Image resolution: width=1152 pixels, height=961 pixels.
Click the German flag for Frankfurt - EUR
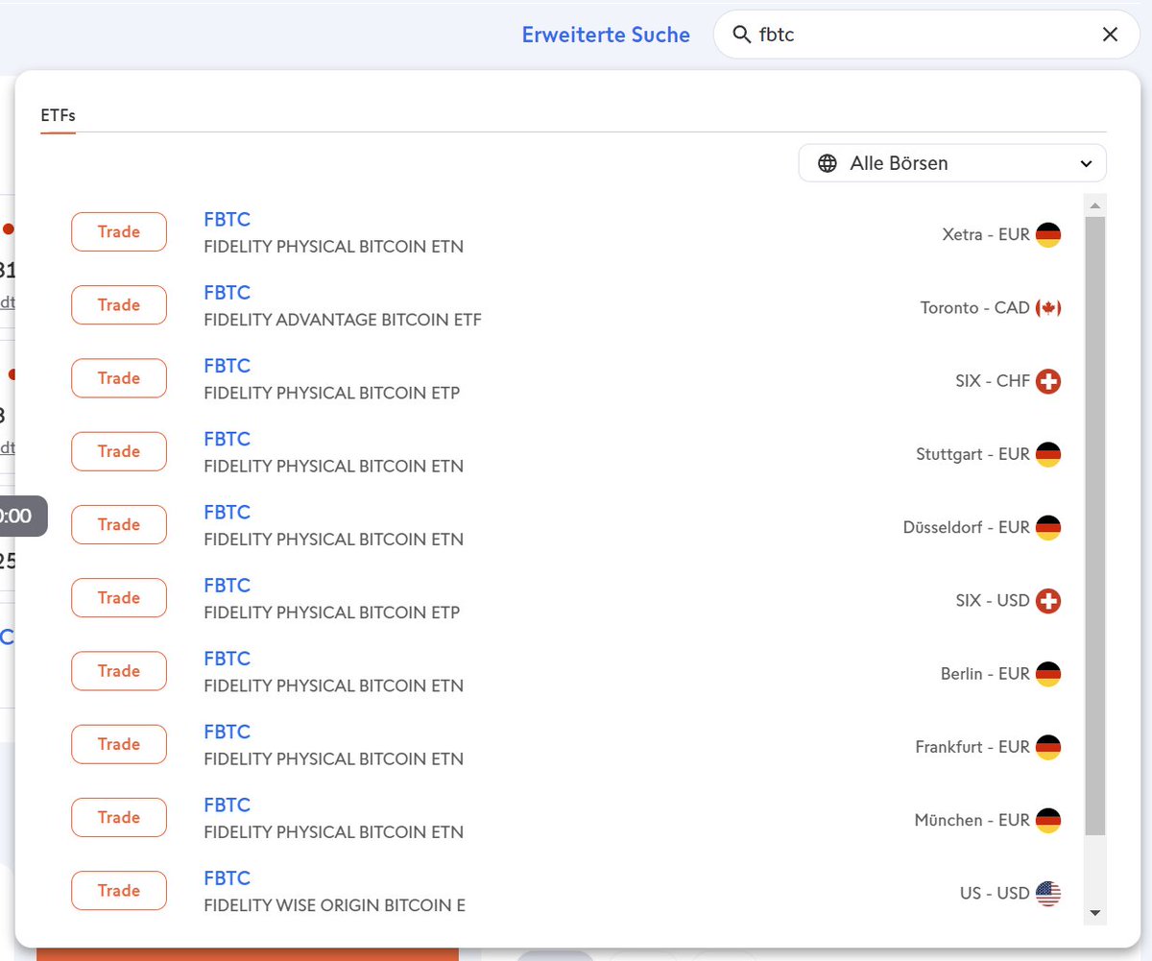point(1048,747)
